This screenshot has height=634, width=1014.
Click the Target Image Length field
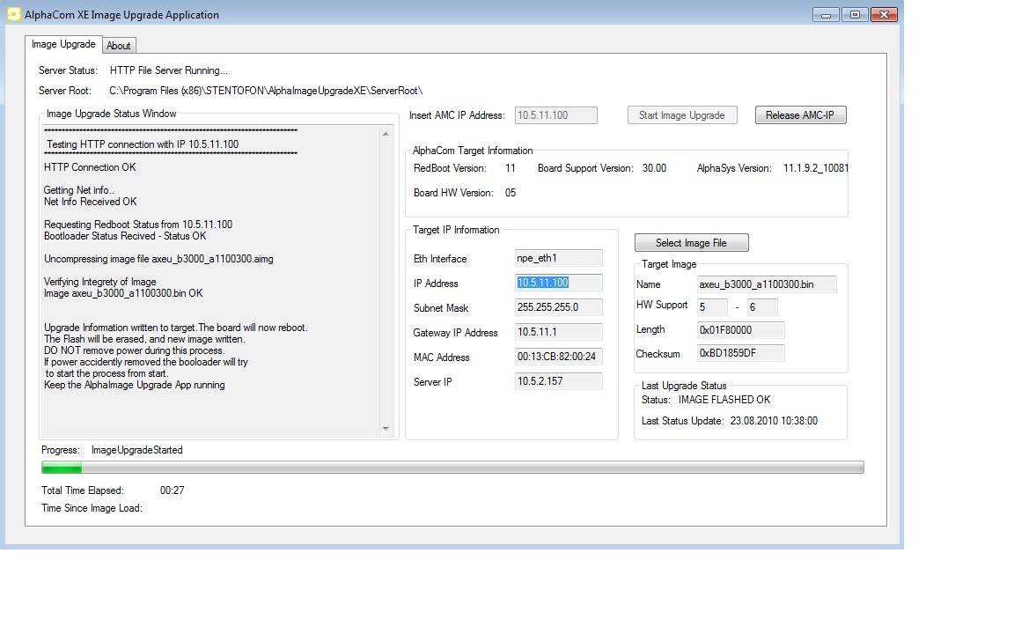(739, 329)
